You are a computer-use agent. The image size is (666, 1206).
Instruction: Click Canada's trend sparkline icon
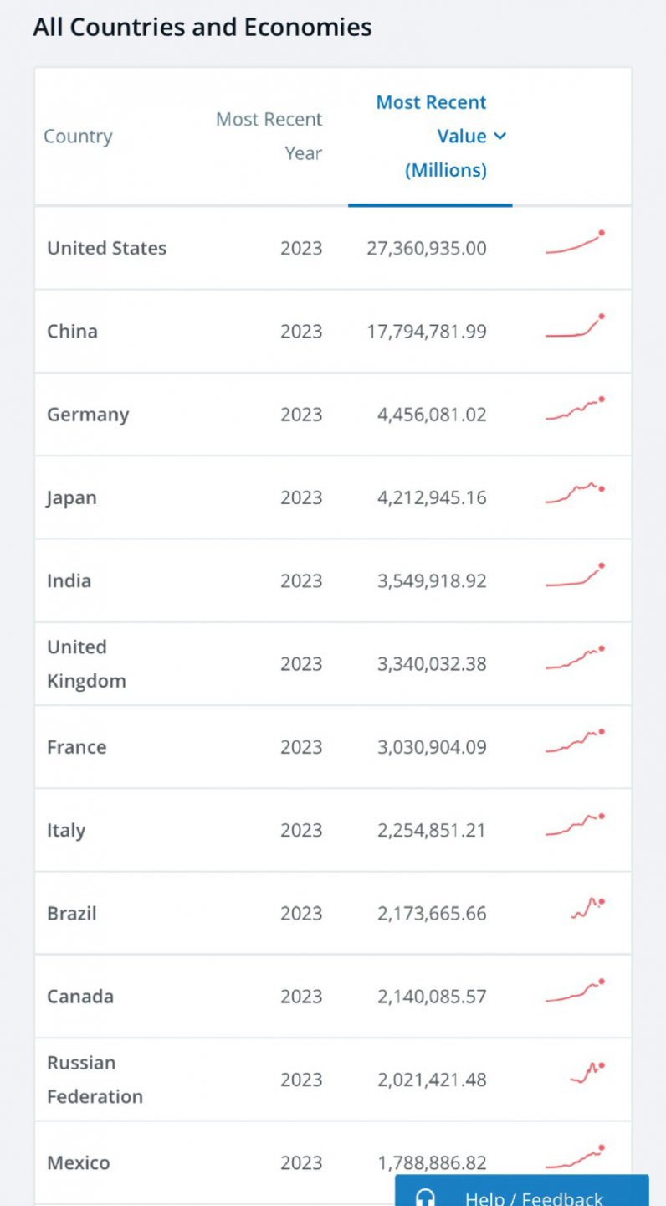coord(575,992)
